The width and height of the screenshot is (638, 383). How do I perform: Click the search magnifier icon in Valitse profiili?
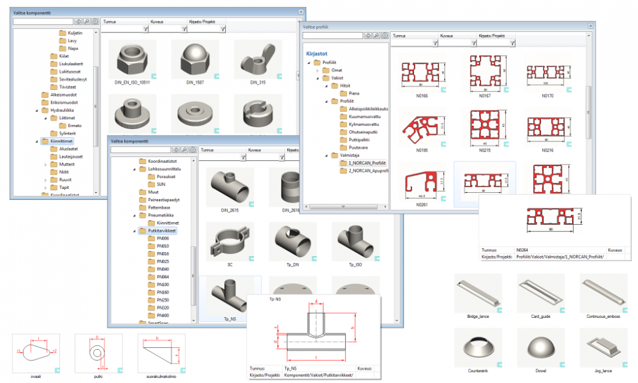377,36
